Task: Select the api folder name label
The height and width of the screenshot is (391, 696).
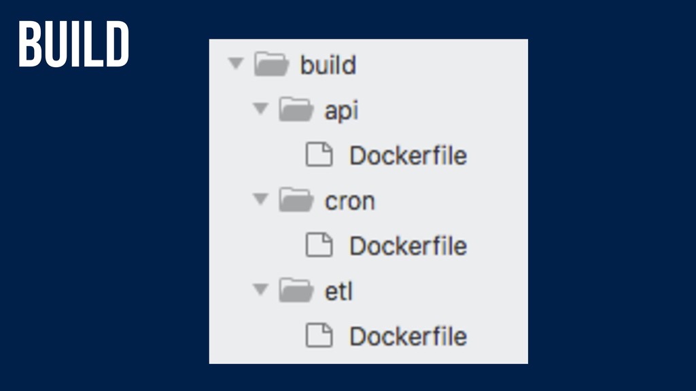Action: [341, 111]
